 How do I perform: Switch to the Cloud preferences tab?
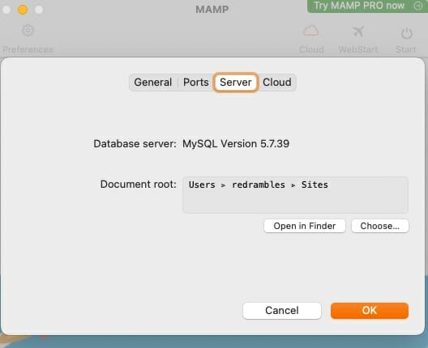pyautogui.click(x=276, y=83)
